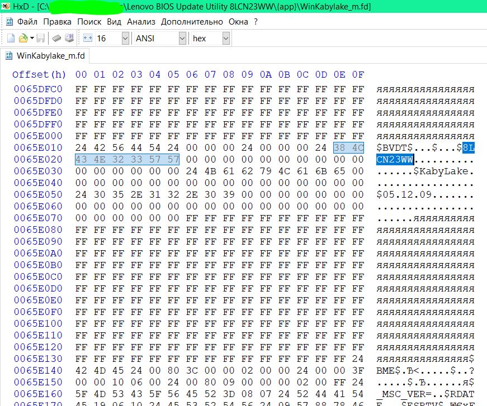Click the $BVDT$ decoded text

(x=394, y=147)
